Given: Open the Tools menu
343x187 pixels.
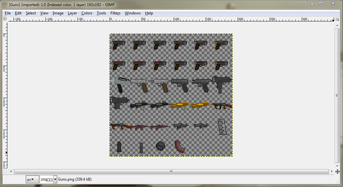Looking at the screenshot, I should [101, 13].
